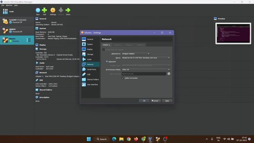Image resolution: width=254 pixels, height=143 pixels.
Task: Open the adapter Name dropdown
Action: pyautogui.click(x=146, y=58)
